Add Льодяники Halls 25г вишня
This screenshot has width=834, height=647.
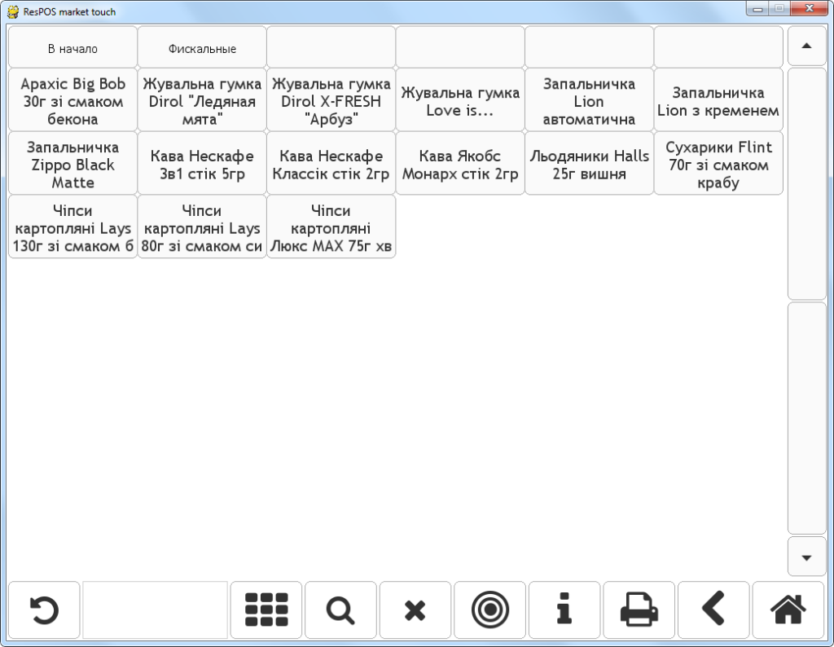click(x=590, y=163)
